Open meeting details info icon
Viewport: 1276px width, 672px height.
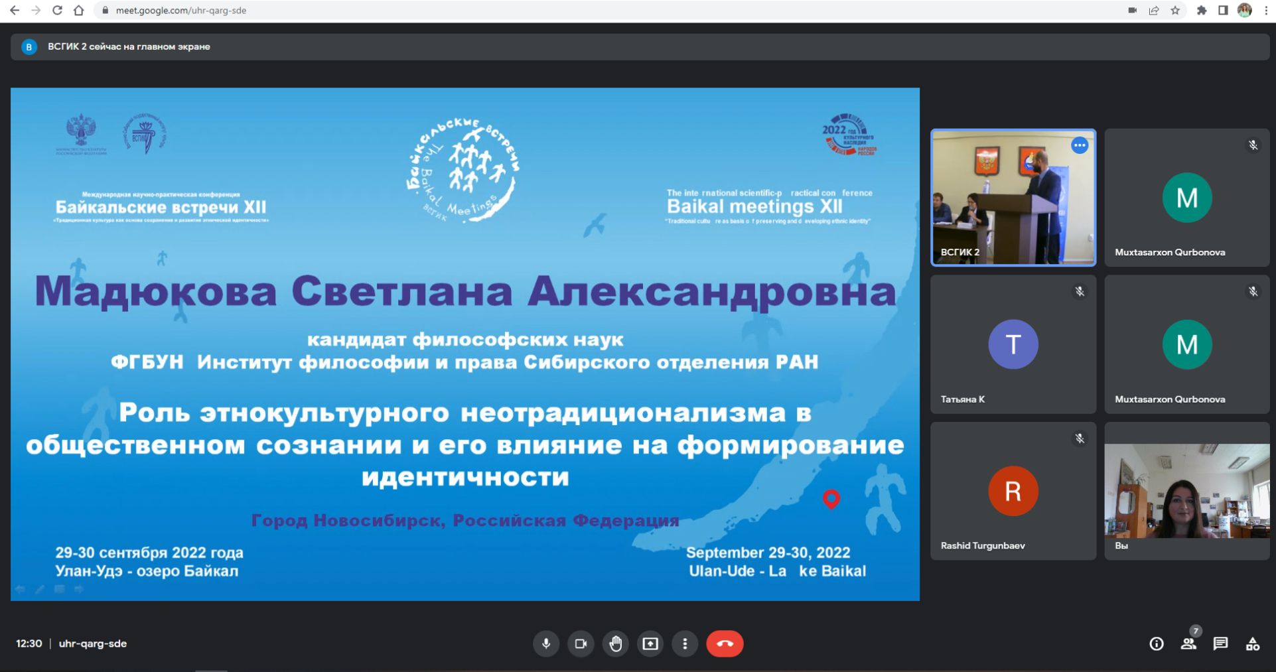[x=1156, y=643]
